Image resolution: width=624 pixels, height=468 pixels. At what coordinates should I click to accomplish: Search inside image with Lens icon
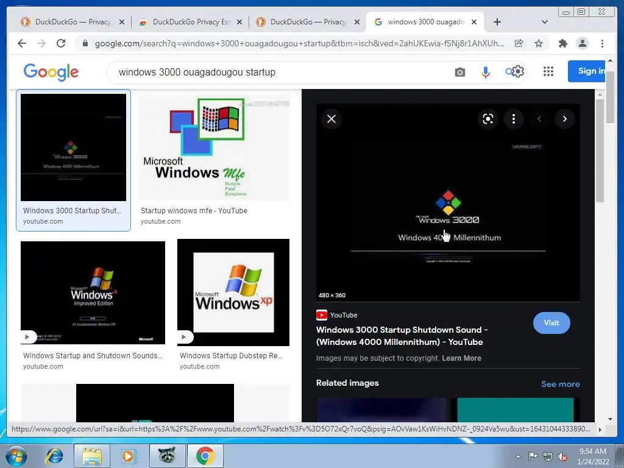tap(488, 119)
